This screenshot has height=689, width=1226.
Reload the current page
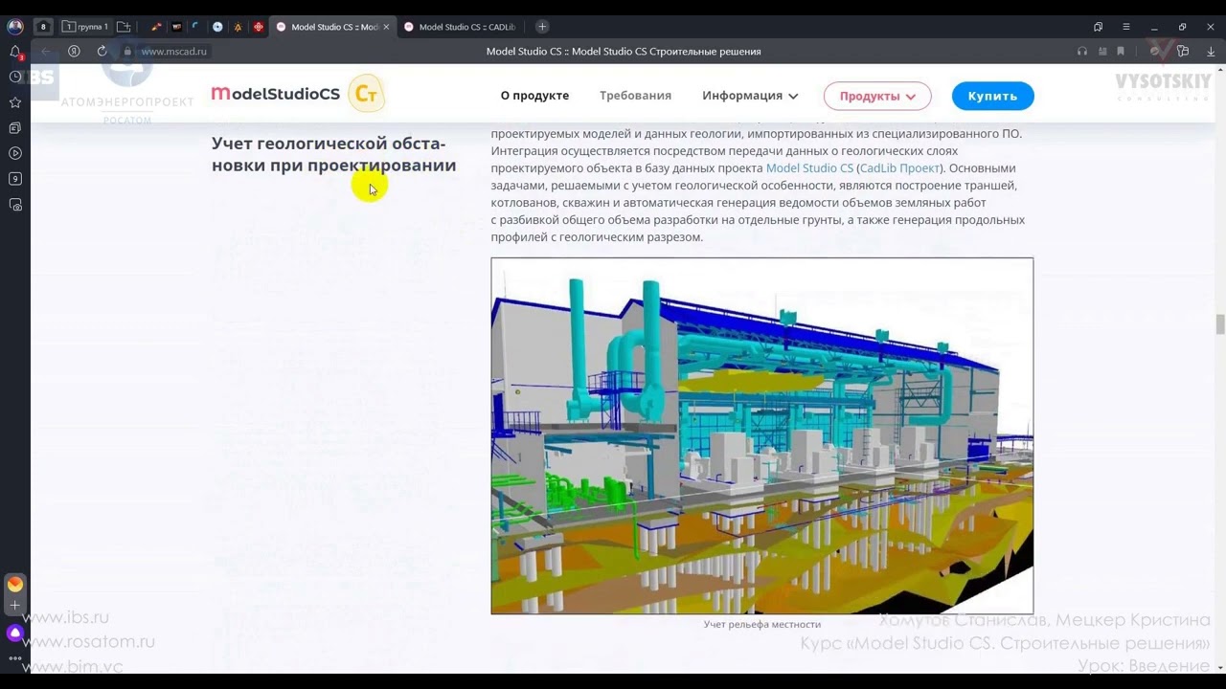[102, 52]
